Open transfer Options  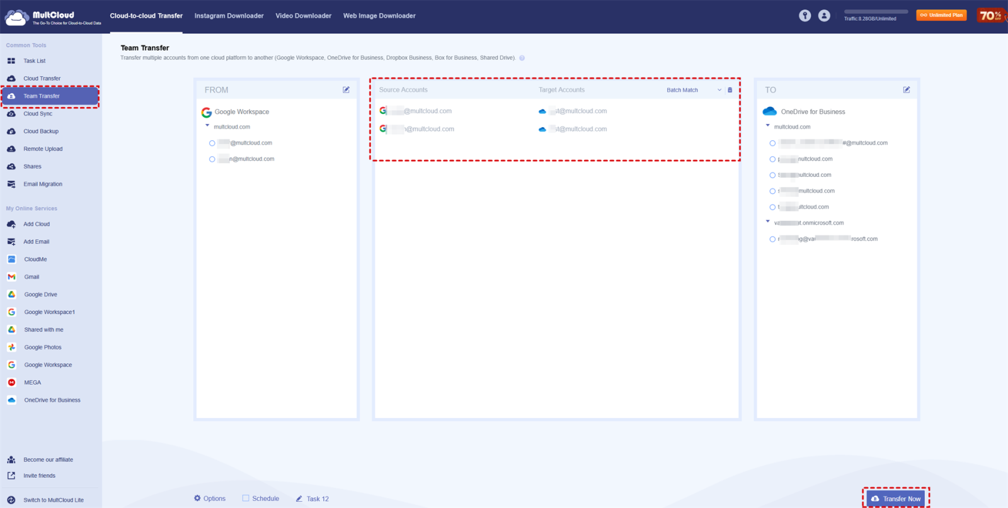point(210,499)
